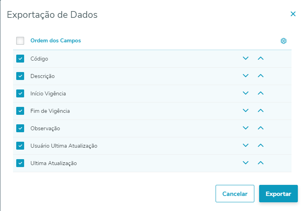Screen dimensions: 303x211
Task: Move Descrição field down
Action: (x=246, y=76)
